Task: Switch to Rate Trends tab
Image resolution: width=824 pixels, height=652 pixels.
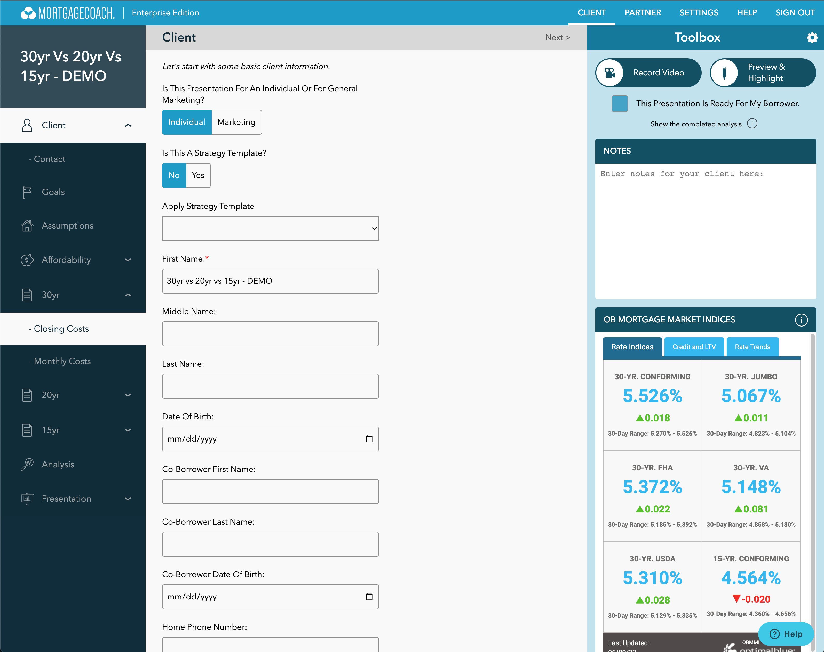Action: click(752, 347)
